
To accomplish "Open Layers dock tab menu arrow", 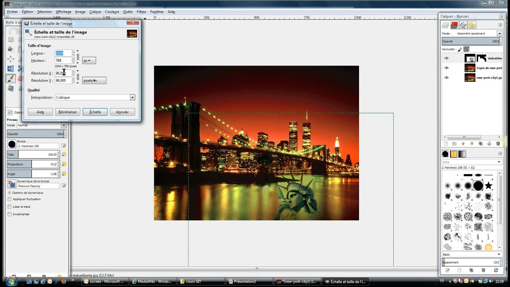I will (500, 26).
